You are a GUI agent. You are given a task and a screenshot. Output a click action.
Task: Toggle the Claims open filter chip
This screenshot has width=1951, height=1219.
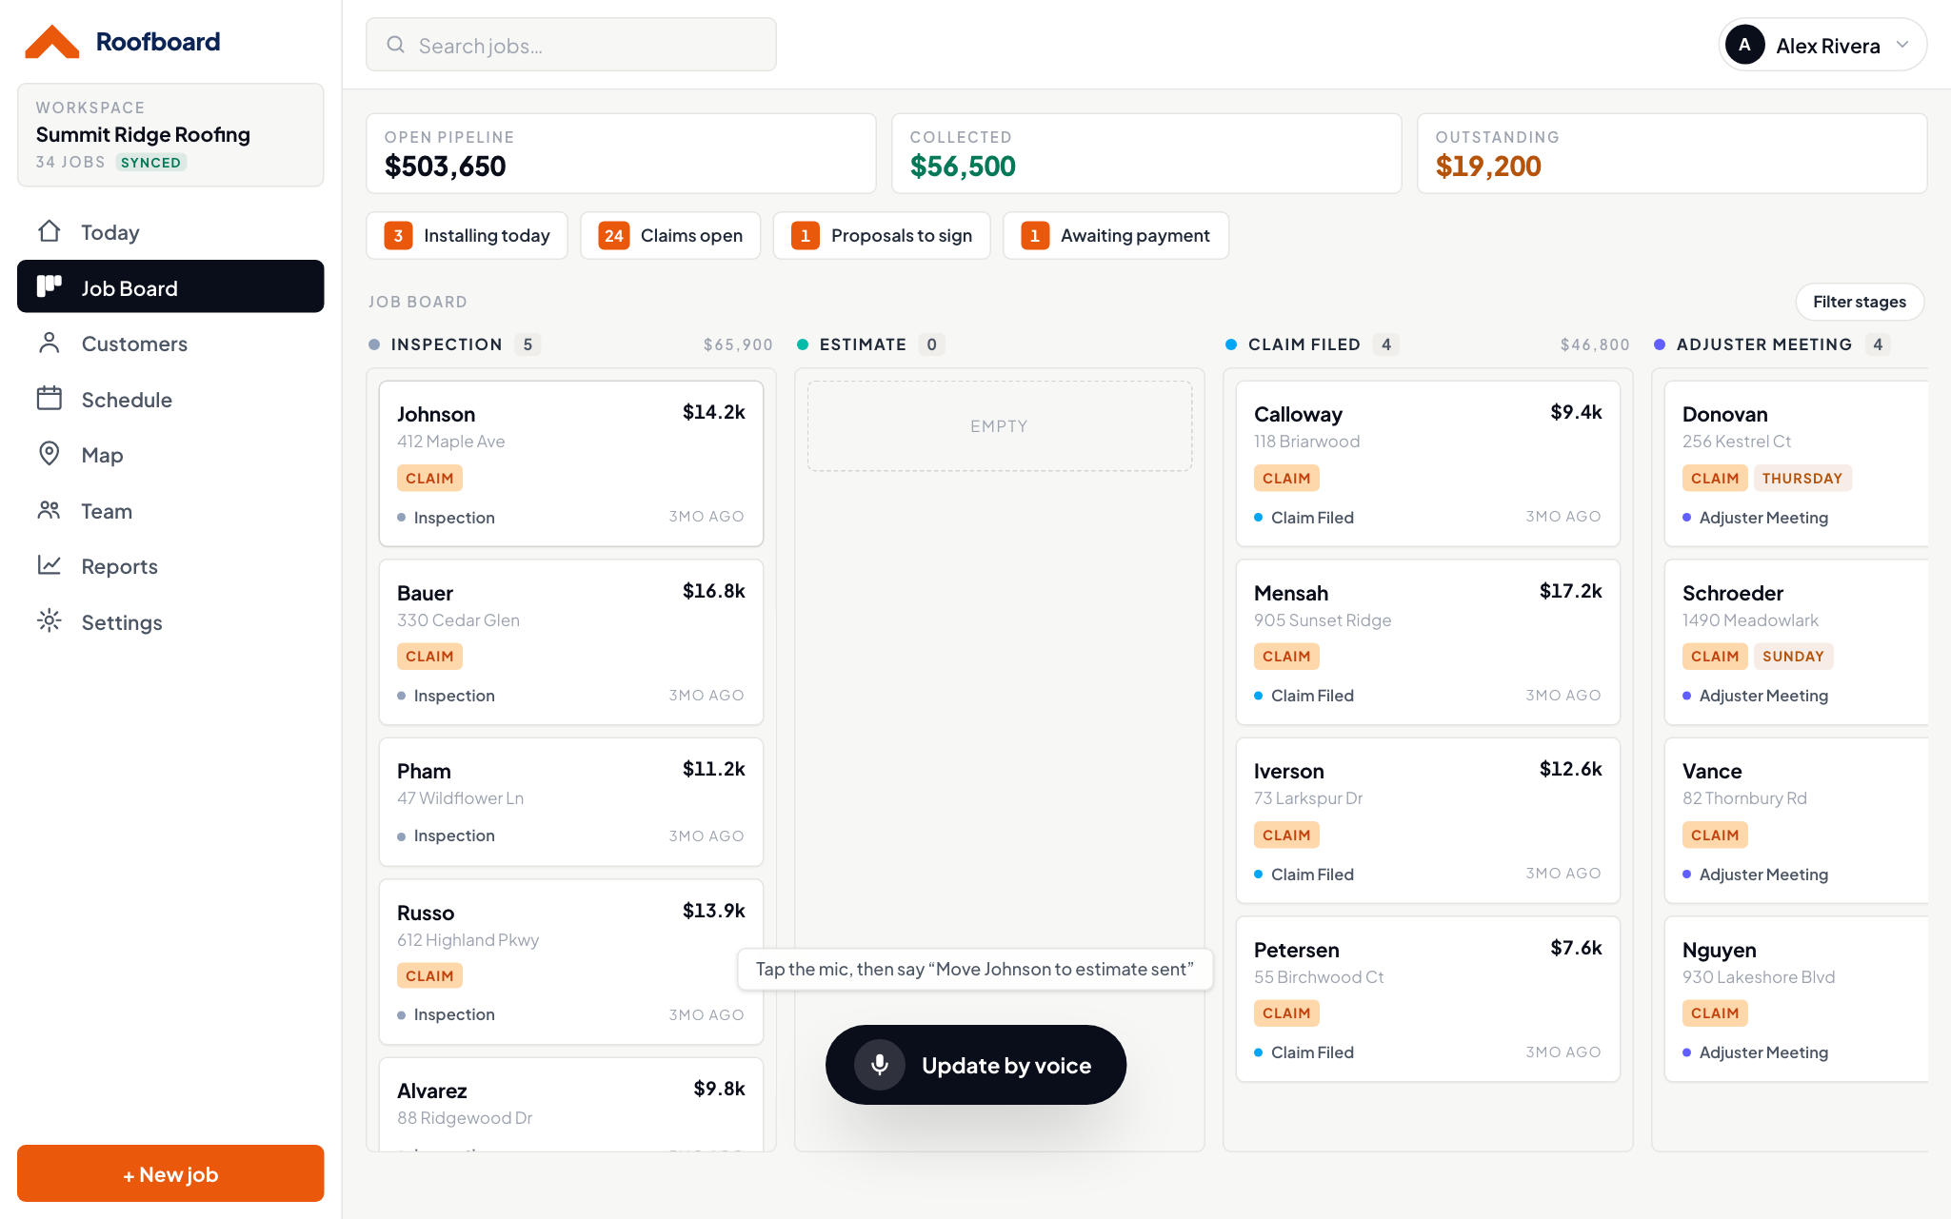[x=670, y=235]
